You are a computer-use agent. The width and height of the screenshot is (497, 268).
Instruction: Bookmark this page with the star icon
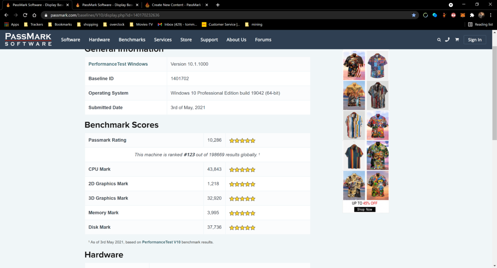coord(414,15)
